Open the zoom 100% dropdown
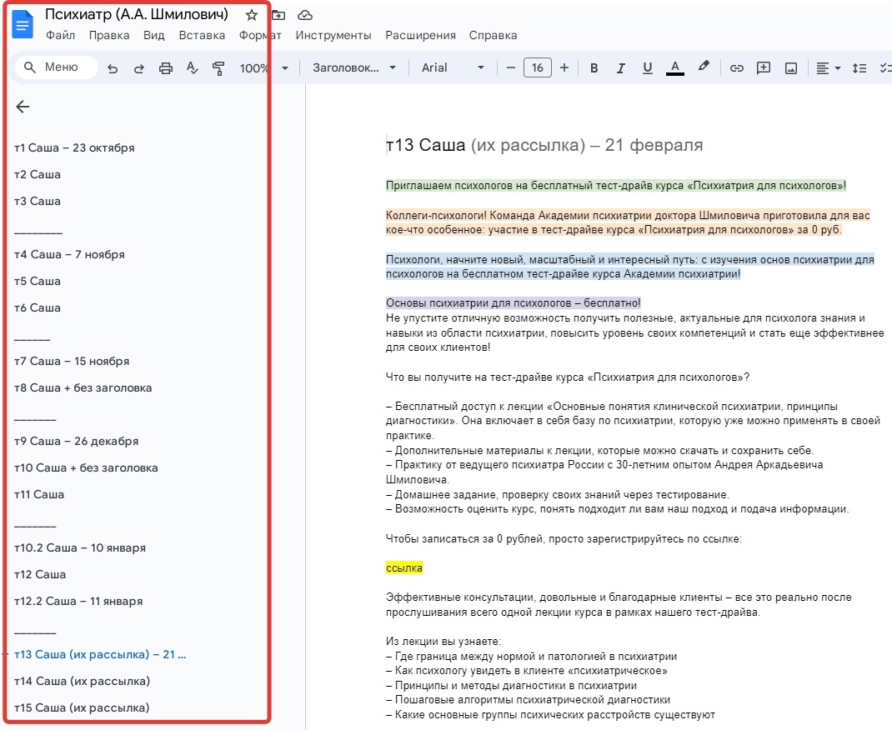 point(264,68)
